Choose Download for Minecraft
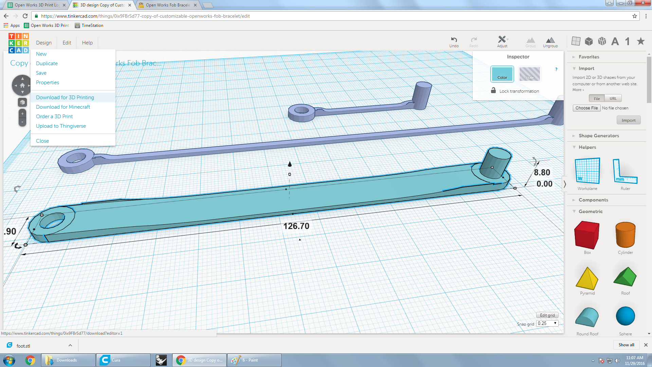The image size is (652, 367). point(73,107)
